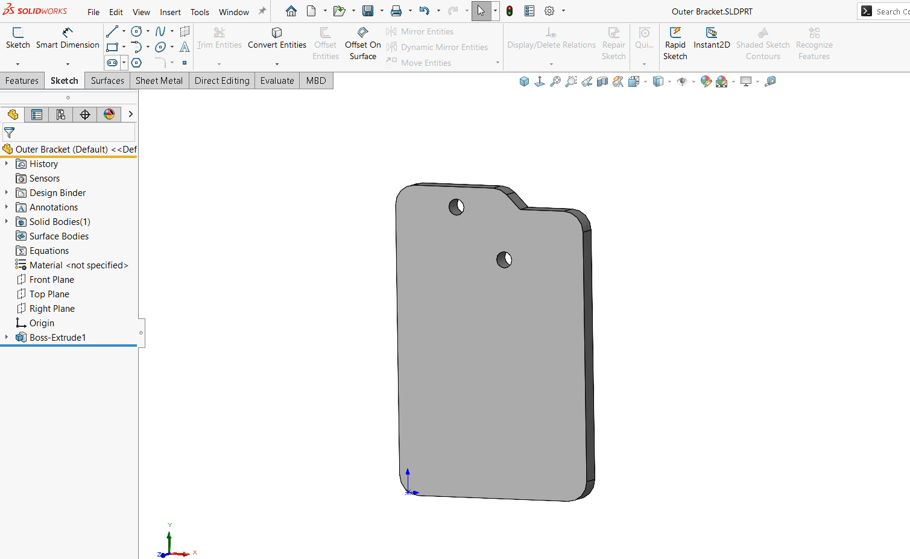Toggle the ConfigurationManager tab
Viewport: 910px width, 559px height.
click(61, 115)
